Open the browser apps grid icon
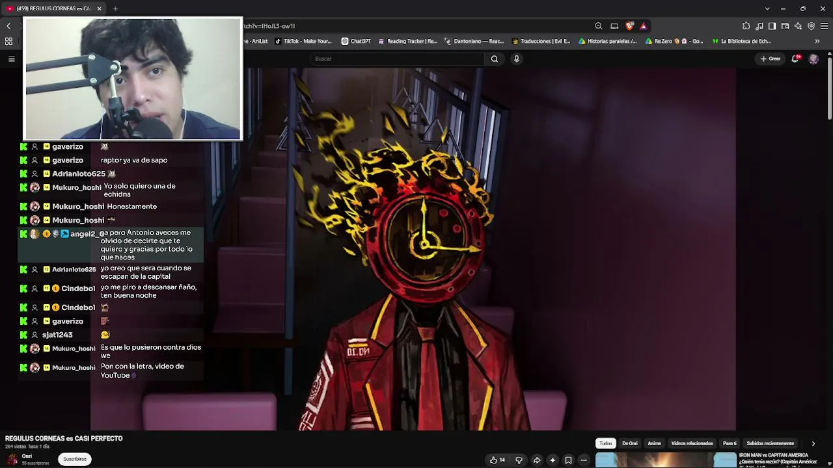Viewport: 833px width, 468px height. tap(8, 41)
